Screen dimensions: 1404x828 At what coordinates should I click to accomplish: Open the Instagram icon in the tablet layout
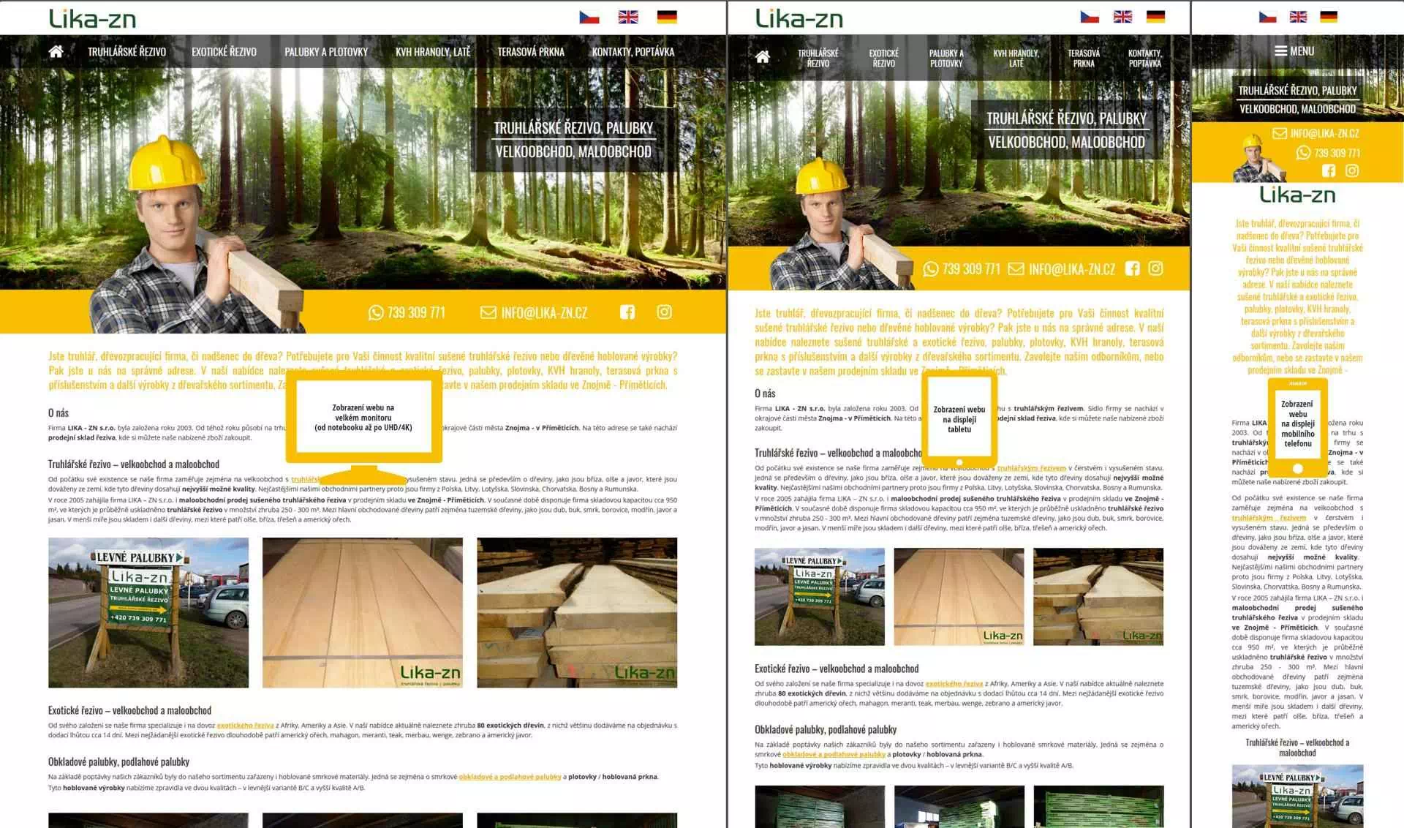coord(1155,268)
